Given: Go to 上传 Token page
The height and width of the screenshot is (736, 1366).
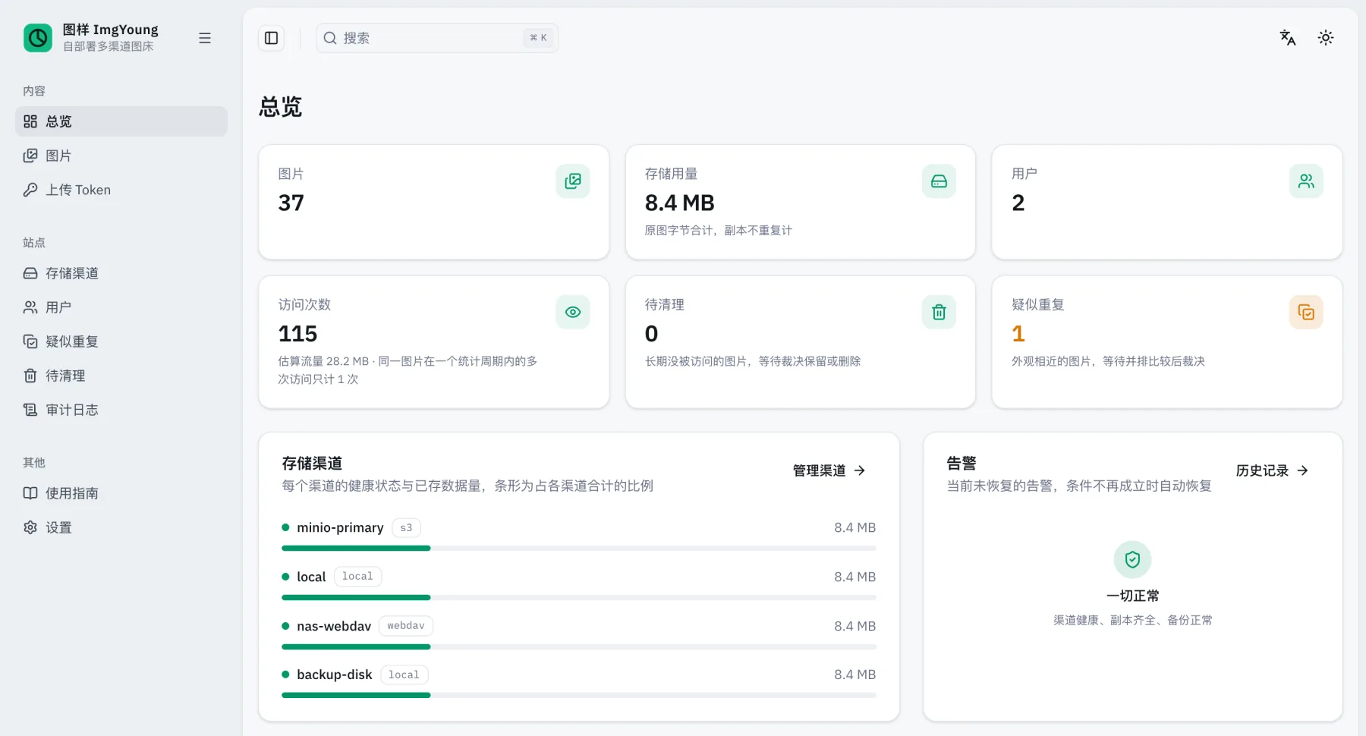Looking at the screenshot, I should click(x=121, y=190).
